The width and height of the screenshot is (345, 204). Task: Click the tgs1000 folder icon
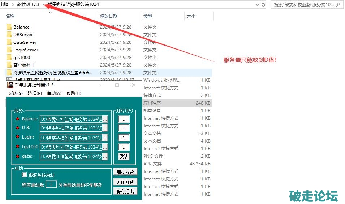click(x=9, y=58)
